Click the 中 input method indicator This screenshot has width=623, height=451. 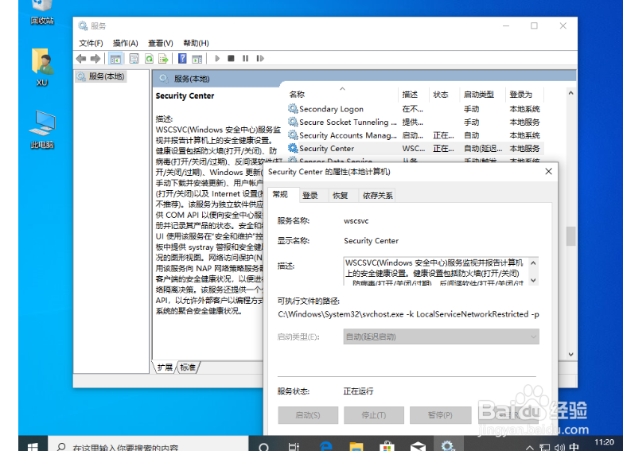[574, 448]
